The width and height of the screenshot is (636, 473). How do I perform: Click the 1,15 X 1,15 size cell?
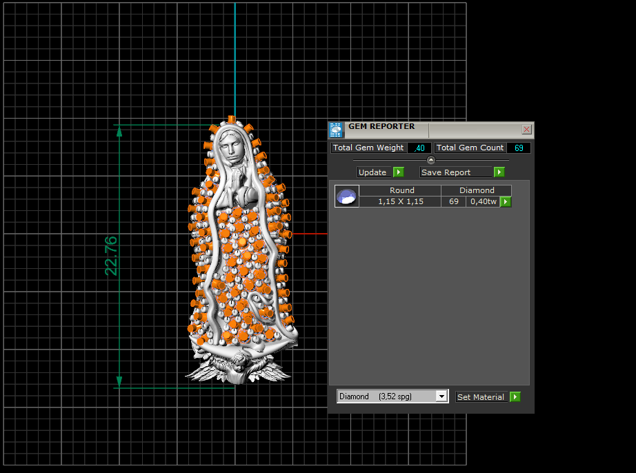pyautogui.click(x=401, y=202)
